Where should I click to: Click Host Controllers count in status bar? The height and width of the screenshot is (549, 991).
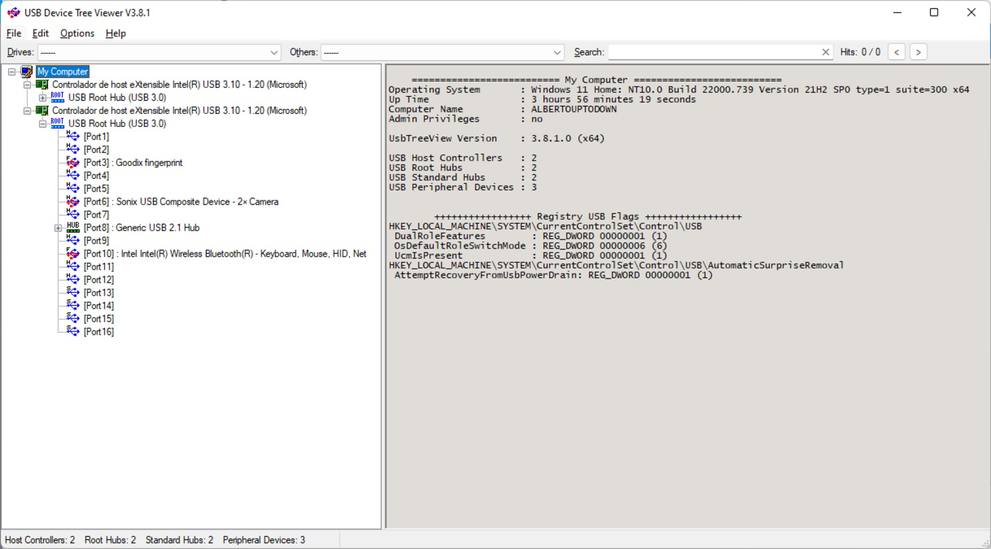click(40, 540)
